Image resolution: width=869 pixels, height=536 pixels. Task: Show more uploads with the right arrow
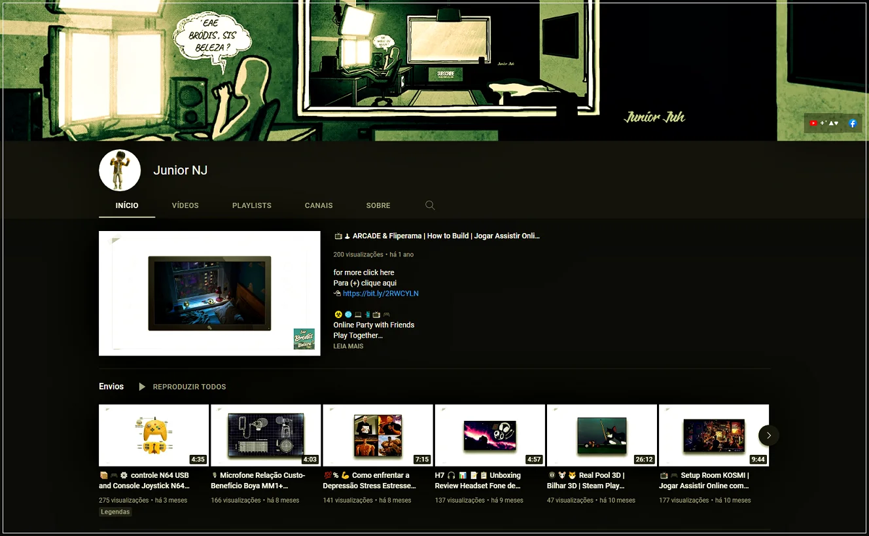[x=769, y=435]
